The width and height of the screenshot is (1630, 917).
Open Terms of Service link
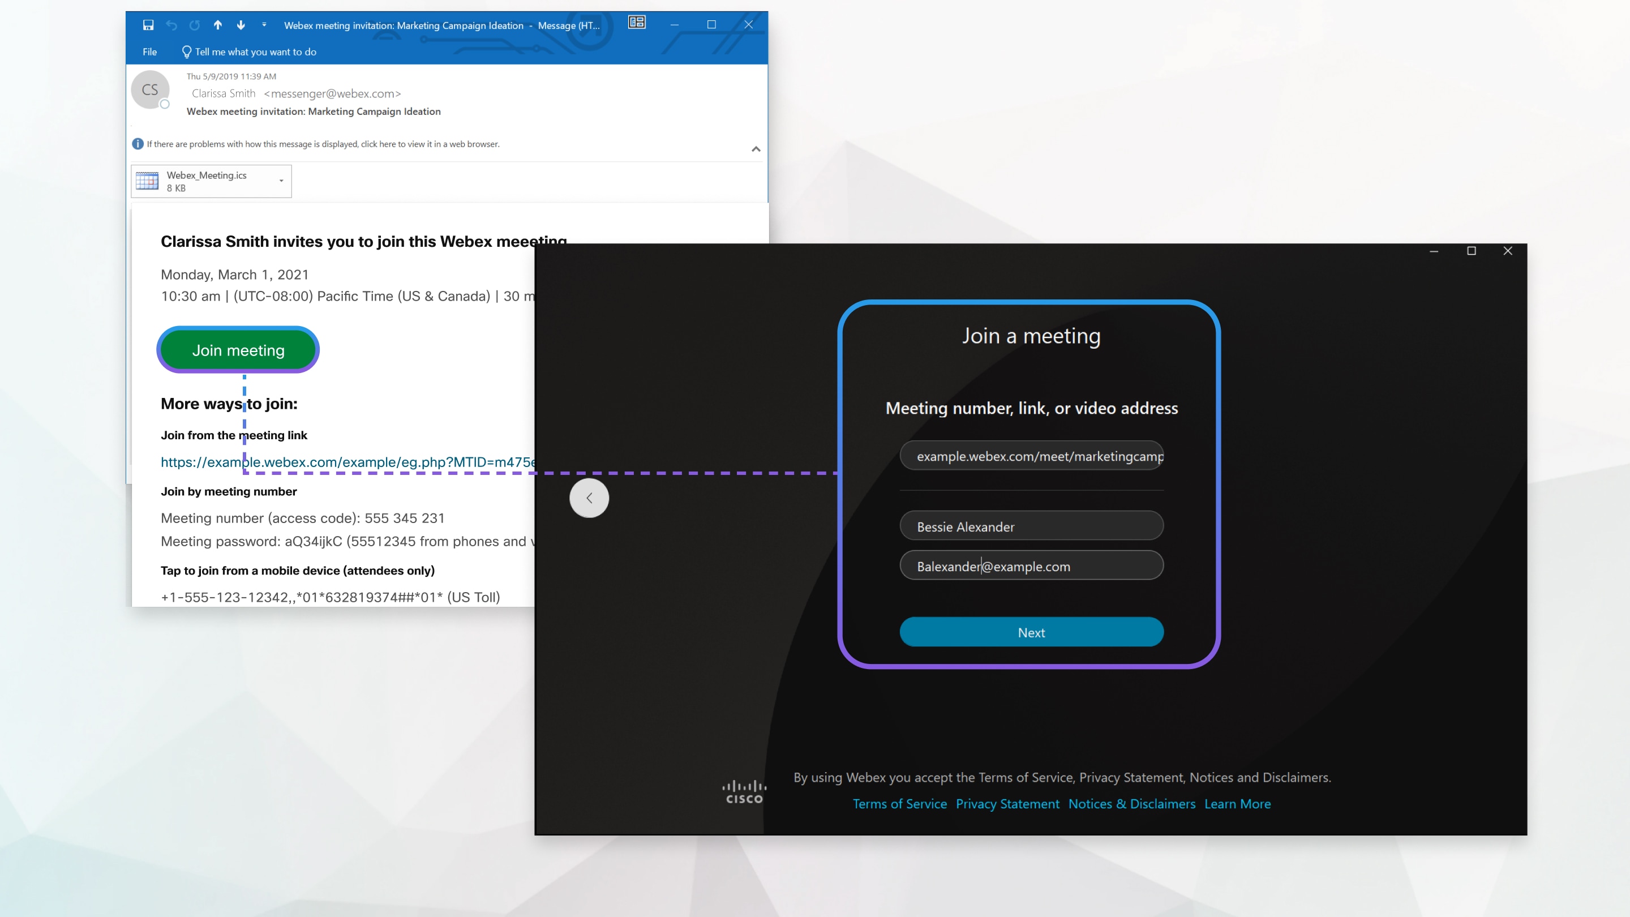tap(900, 804)
